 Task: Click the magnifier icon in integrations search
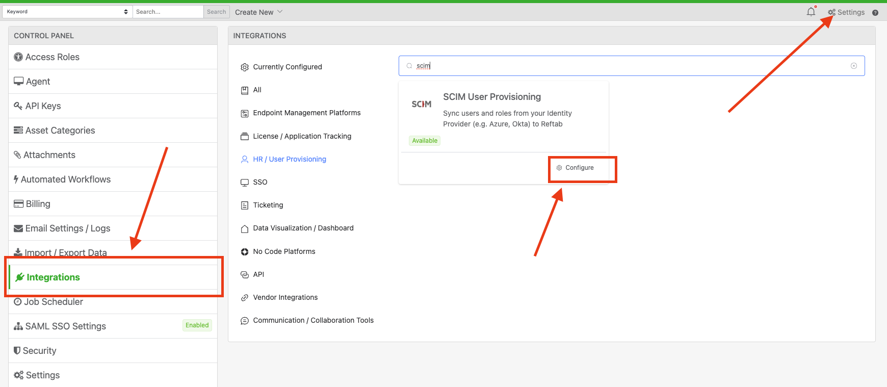tap(409, 66)
